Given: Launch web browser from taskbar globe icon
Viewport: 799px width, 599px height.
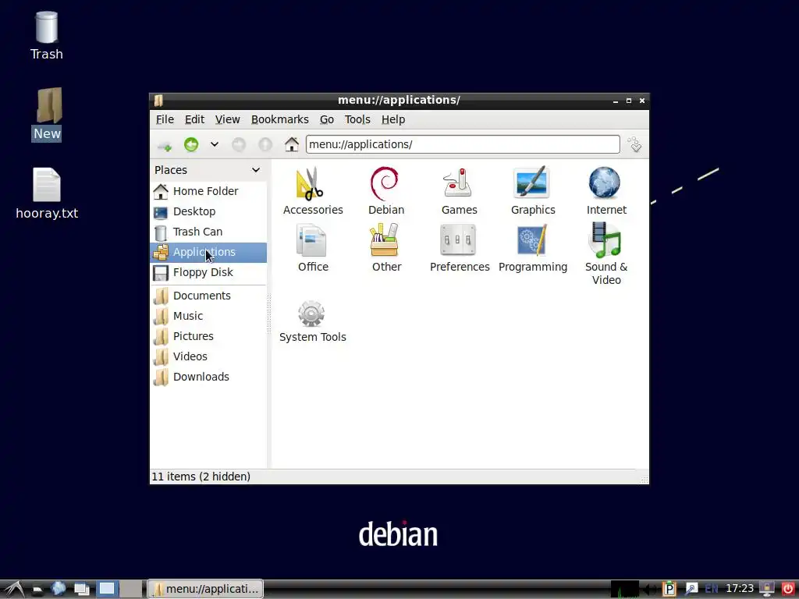Looking at the screenshot, I should [x=58, y=589].
